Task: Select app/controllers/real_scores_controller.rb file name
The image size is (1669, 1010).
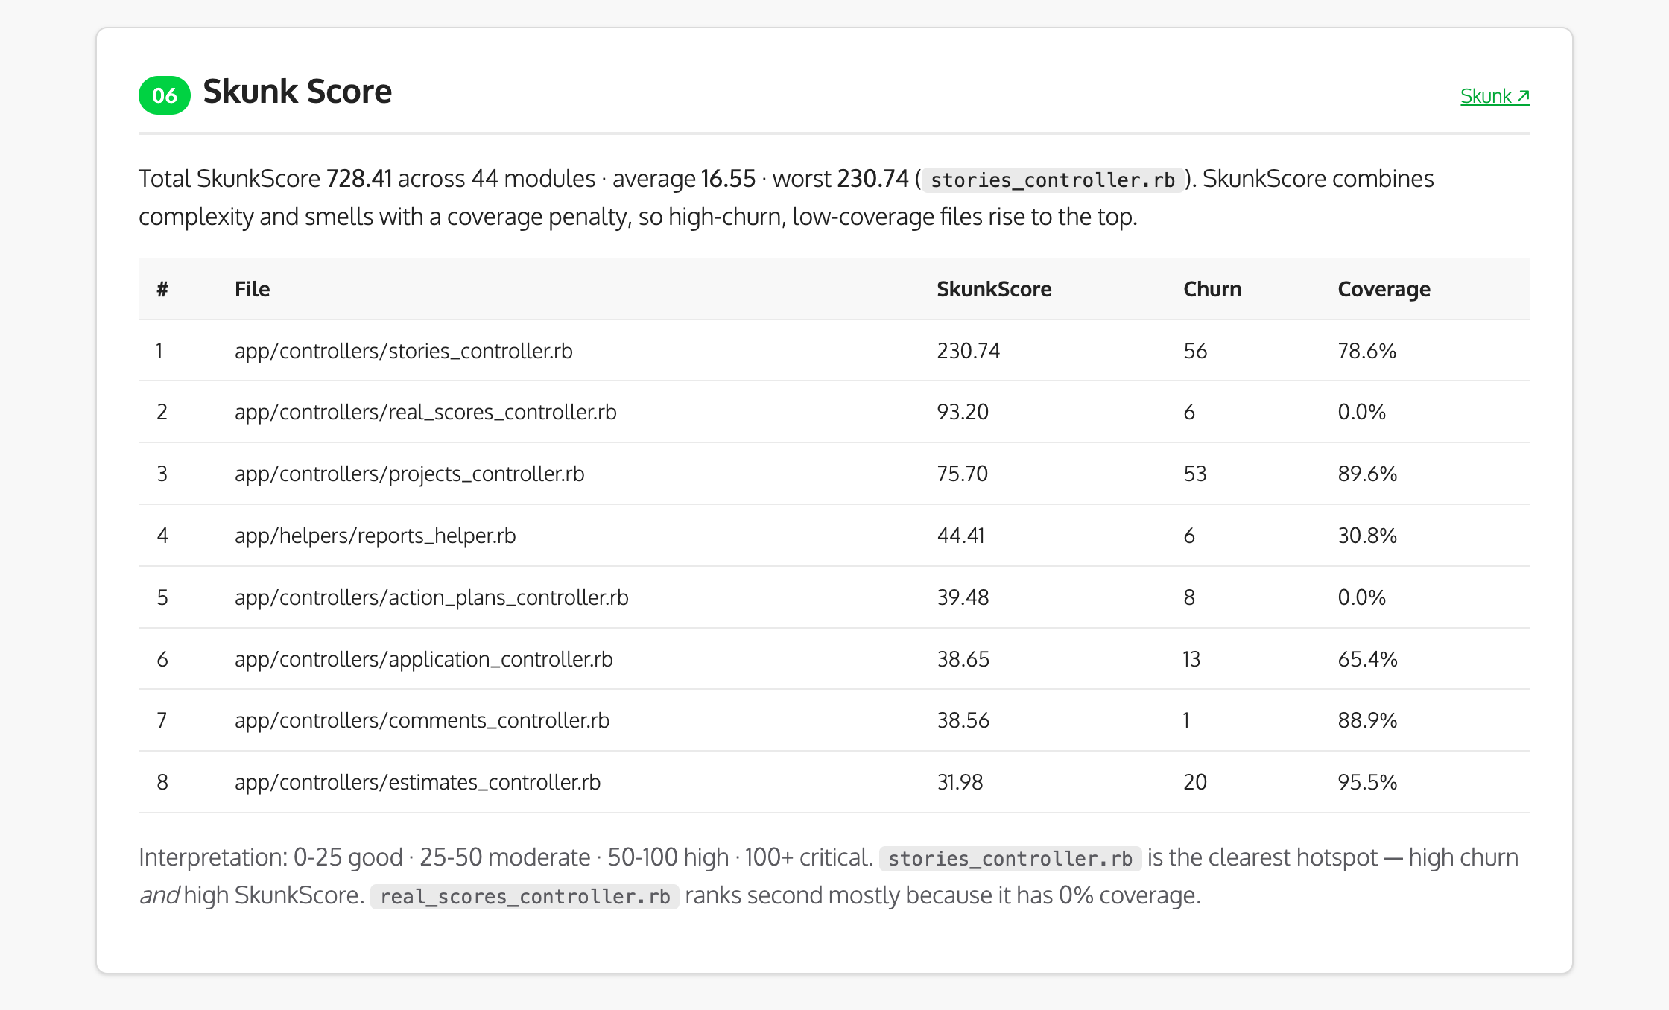Action: pos(425,412)
